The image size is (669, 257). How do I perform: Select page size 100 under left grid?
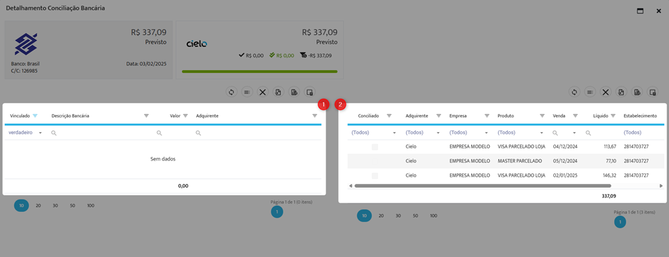[x=91, y=206]
